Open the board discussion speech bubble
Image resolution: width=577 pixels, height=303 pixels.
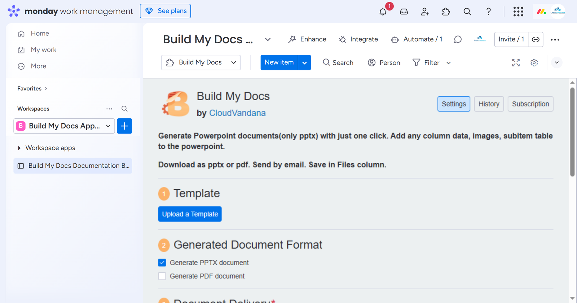(x=458, y=39)
